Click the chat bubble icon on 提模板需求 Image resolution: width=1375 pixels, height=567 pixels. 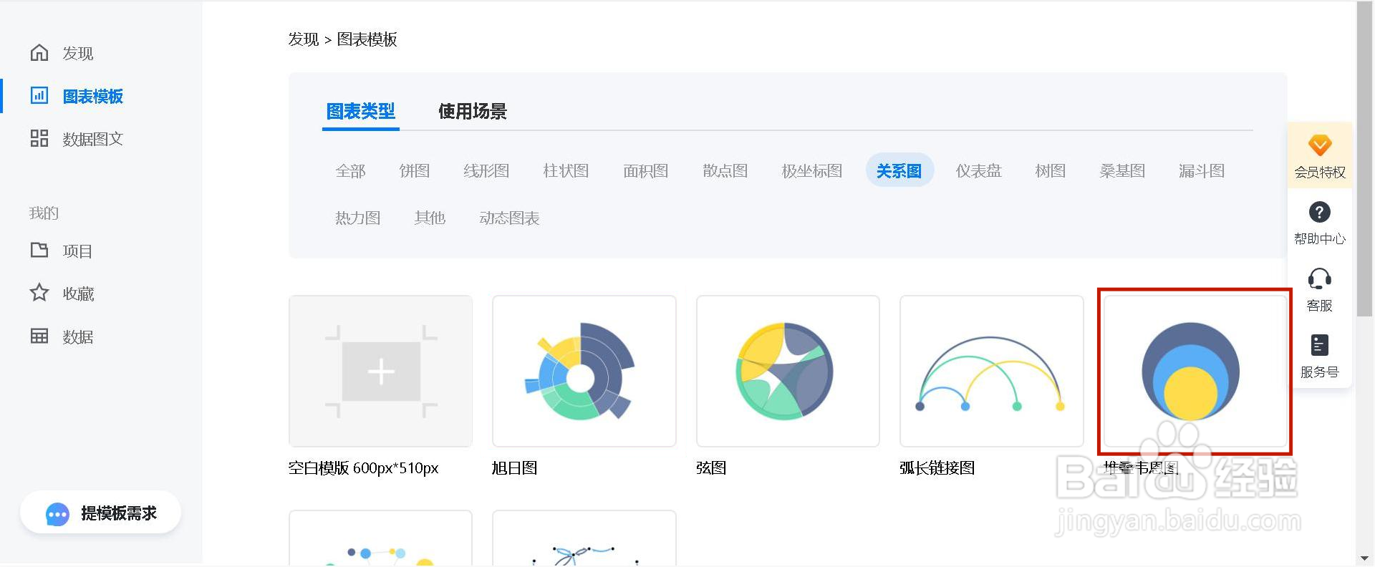tap(57, 514)
